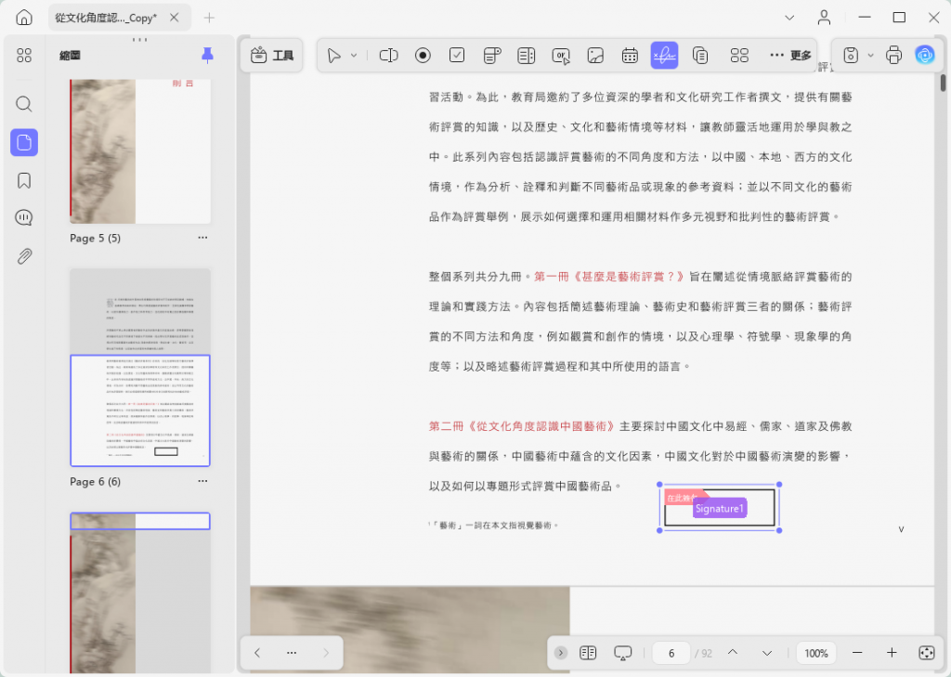
Task: Open the bookmarks sidebar panel
Action: point(24,180)
